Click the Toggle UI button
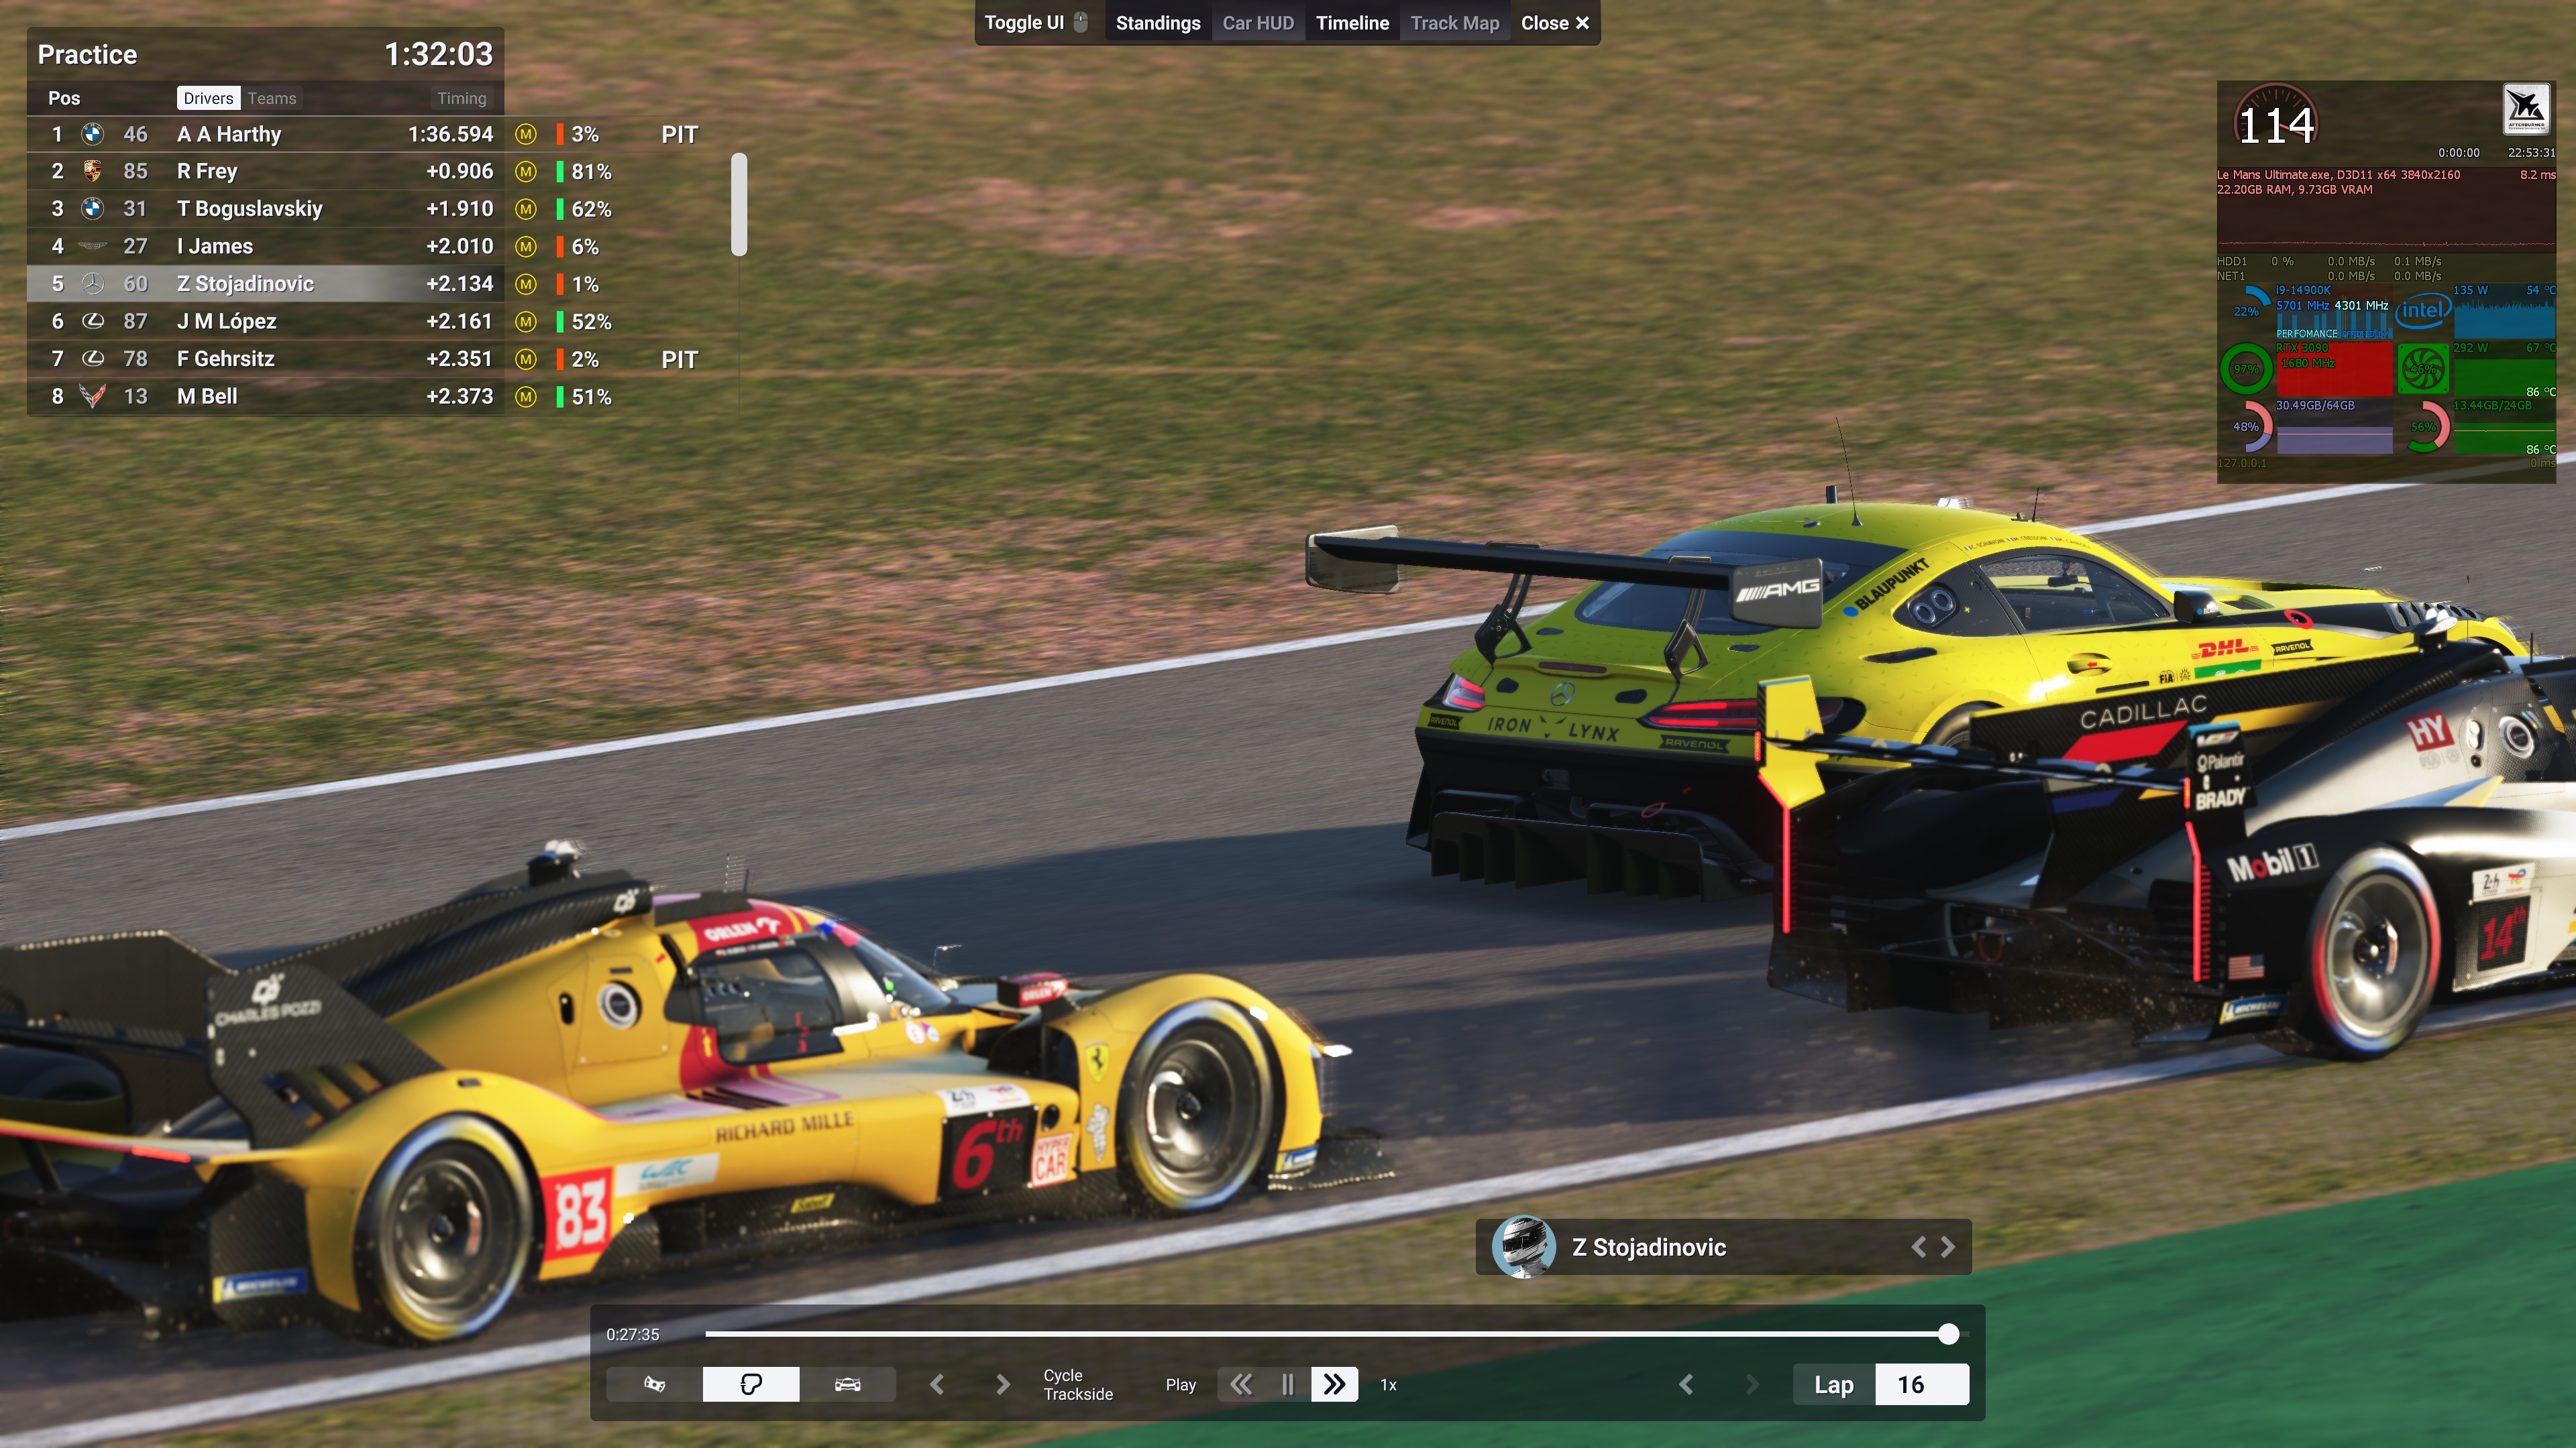2576x1448 pixels. [x=1036, y=23]
